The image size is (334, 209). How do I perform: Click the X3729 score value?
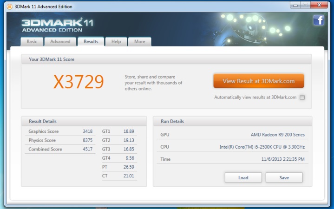click(x=79, y=82)
